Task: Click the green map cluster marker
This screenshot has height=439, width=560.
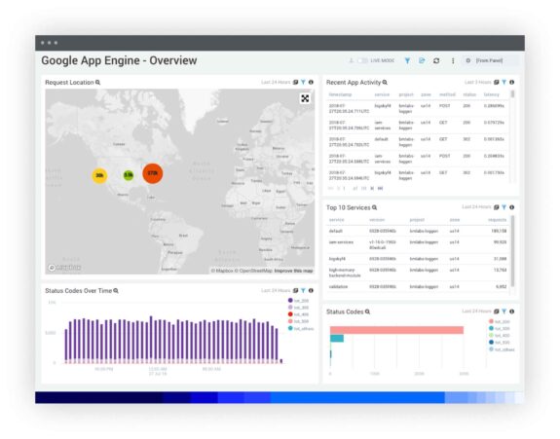Action: (x=129, y=175)
